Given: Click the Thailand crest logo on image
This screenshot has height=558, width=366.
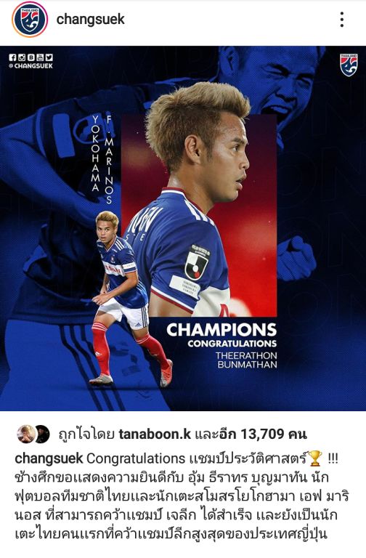Looking at the screenshot, I should pyautogui.click(x=349, y=65).
